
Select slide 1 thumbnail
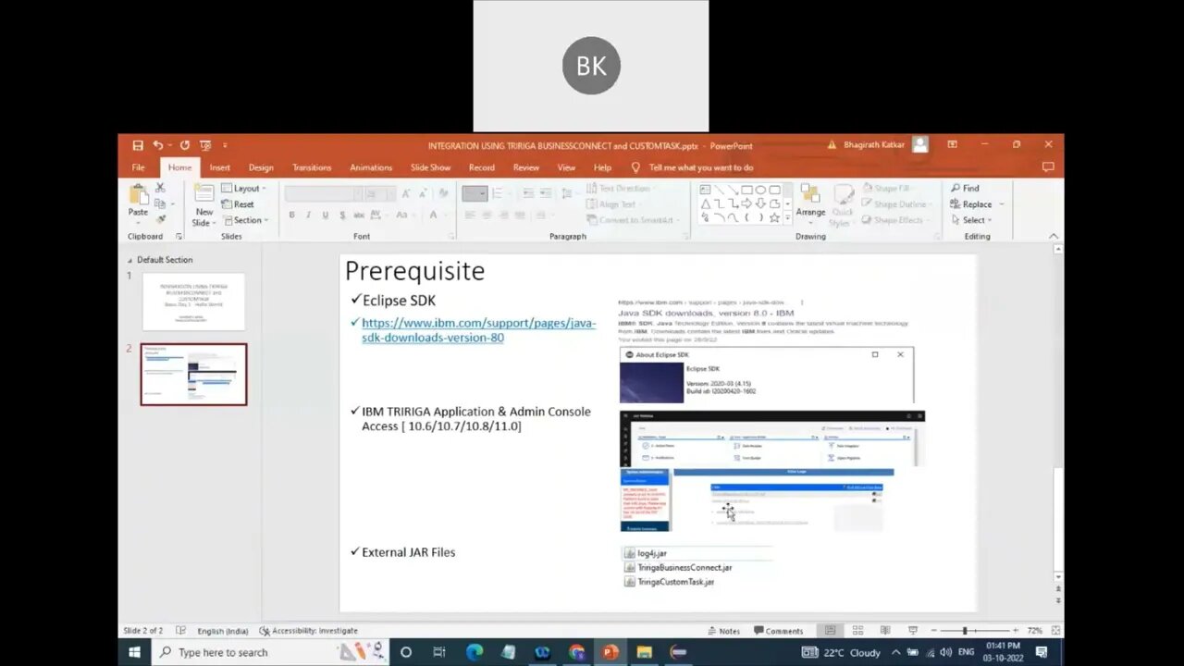pos(193,302)
